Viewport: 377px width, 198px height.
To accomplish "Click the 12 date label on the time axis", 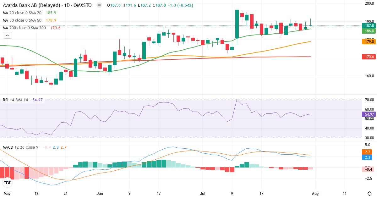I will [x=36, y=193].
